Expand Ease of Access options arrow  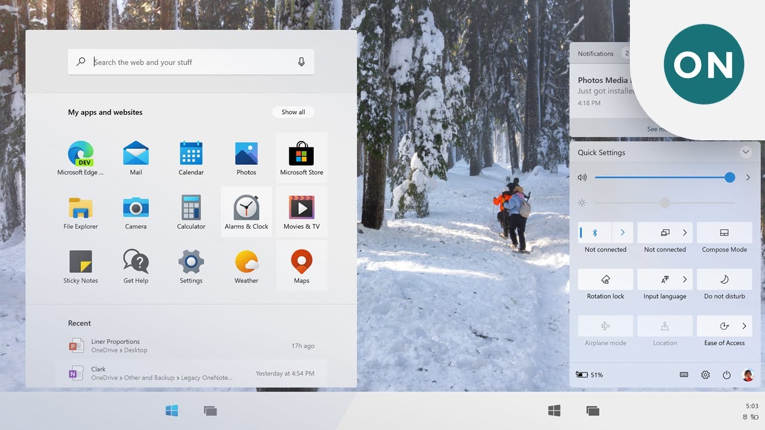tap(744, 326)
